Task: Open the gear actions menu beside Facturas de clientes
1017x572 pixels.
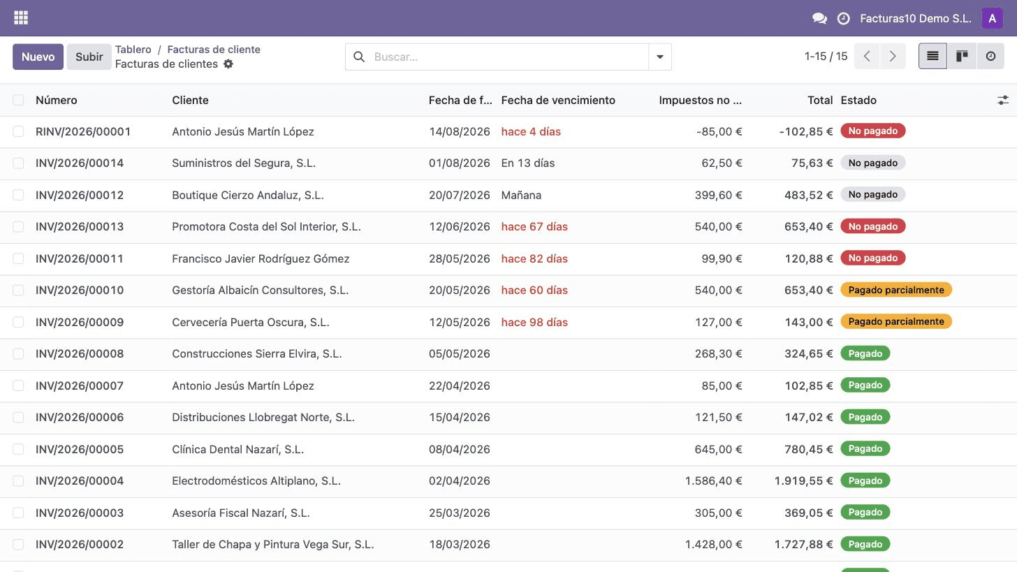Action: pos(228,64)
